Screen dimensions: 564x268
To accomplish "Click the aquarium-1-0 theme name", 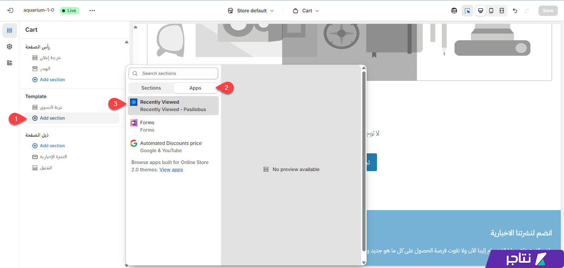I will (39, 10).
